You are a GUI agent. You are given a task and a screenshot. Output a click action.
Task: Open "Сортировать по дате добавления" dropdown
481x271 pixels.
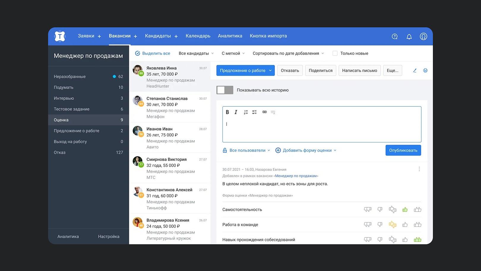point(288,53)
